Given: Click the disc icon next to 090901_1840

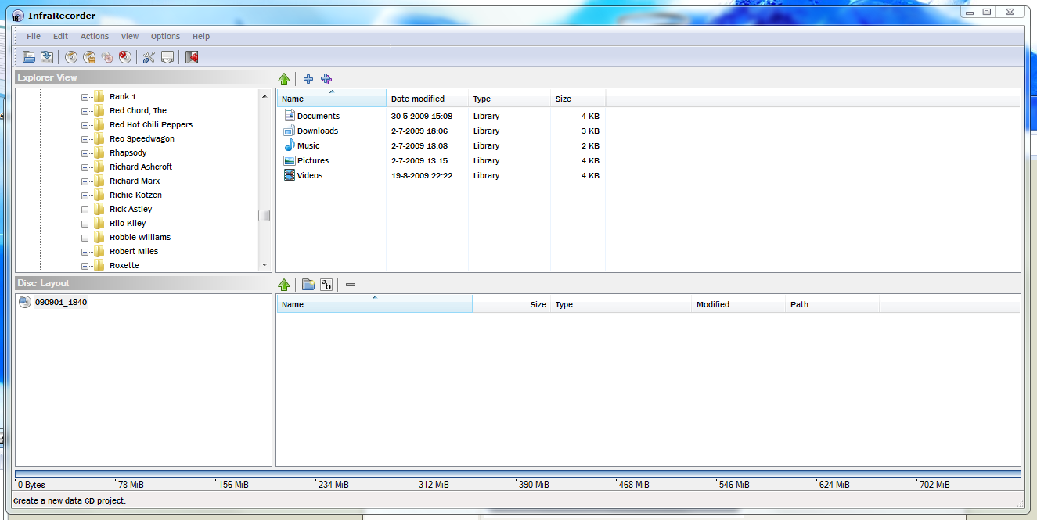Looking at the screenshot, I should (24, 302).
